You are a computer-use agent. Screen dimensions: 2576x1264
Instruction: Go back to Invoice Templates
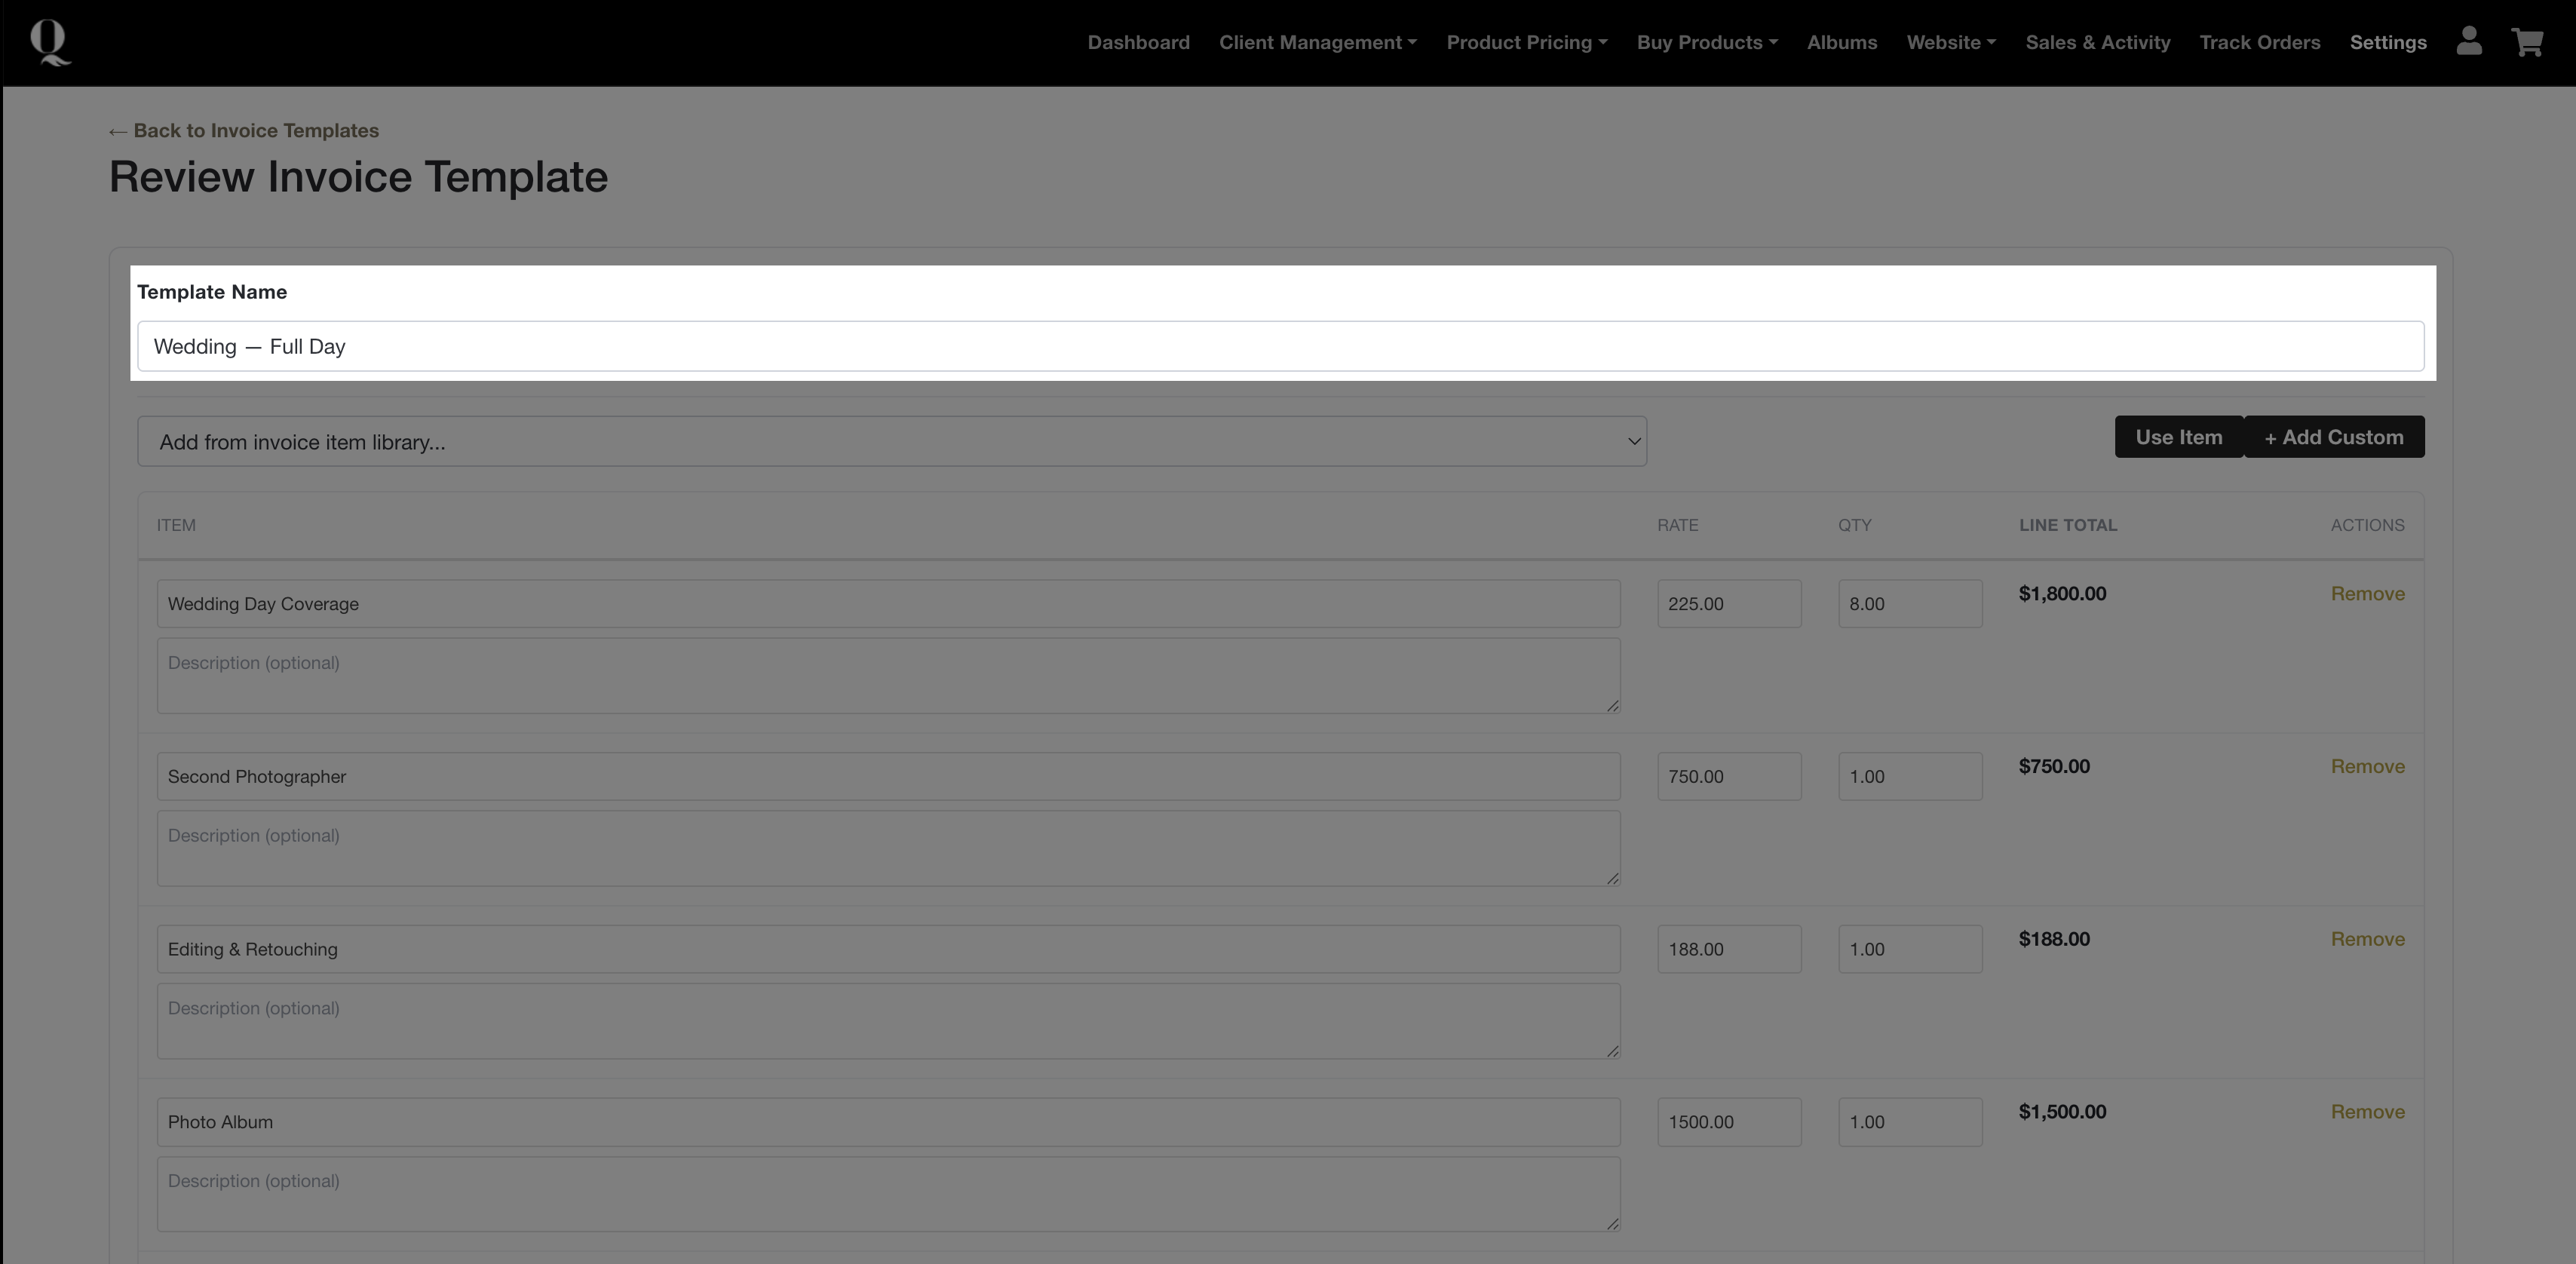(x=244, y=131)
